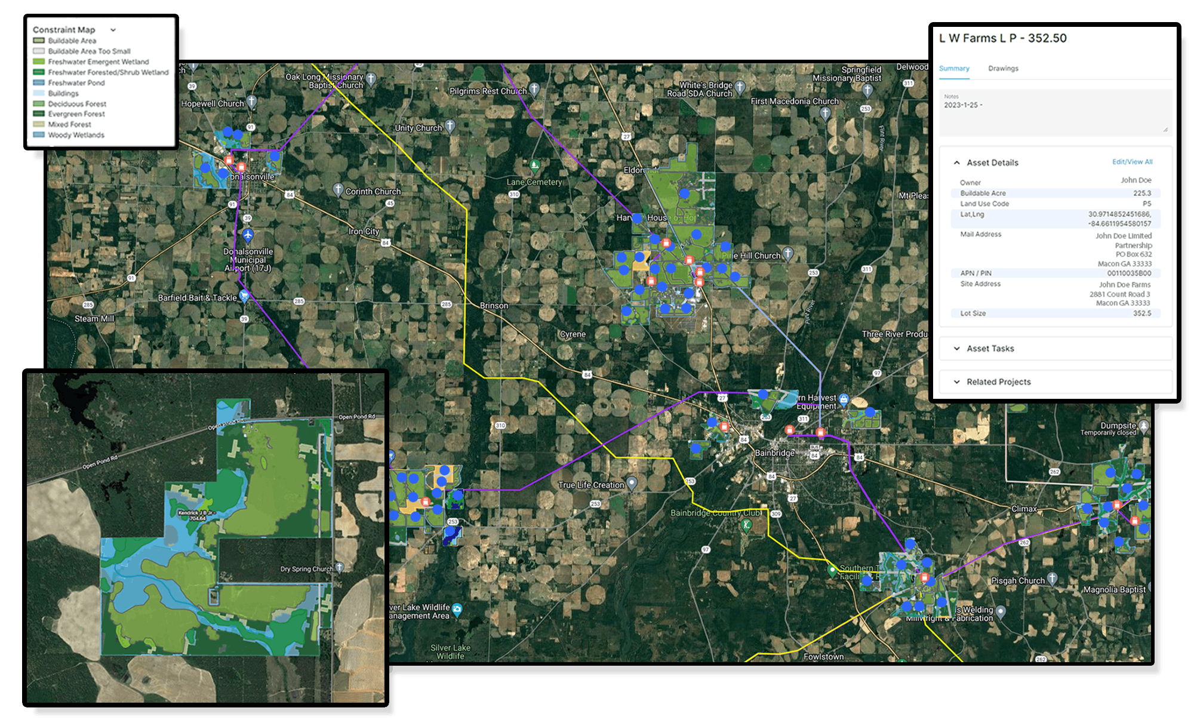Image resolution: width=1194 pixels, height=726 pixels.
Task: Click the Edit/View All link
Action: click(1132, 162)
